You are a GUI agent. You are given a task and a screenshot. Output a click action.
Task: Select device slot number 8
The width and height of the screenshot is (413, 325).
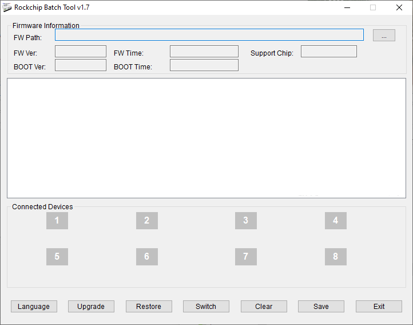tap(335, 257)
